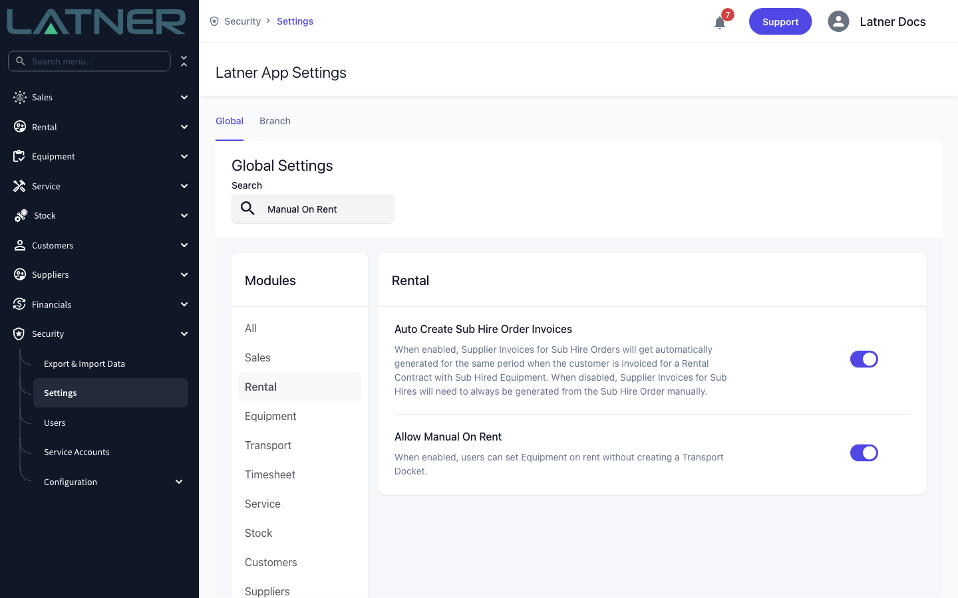Click the Sales sun icon
The image size is (958, 598).
pos(20,97)
